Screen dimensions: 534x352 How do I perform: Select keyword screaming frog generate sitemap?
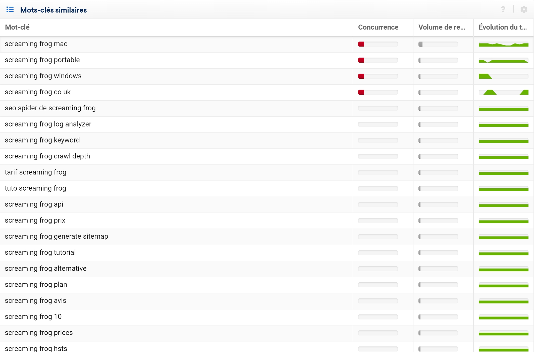click(x=57, y=236)
